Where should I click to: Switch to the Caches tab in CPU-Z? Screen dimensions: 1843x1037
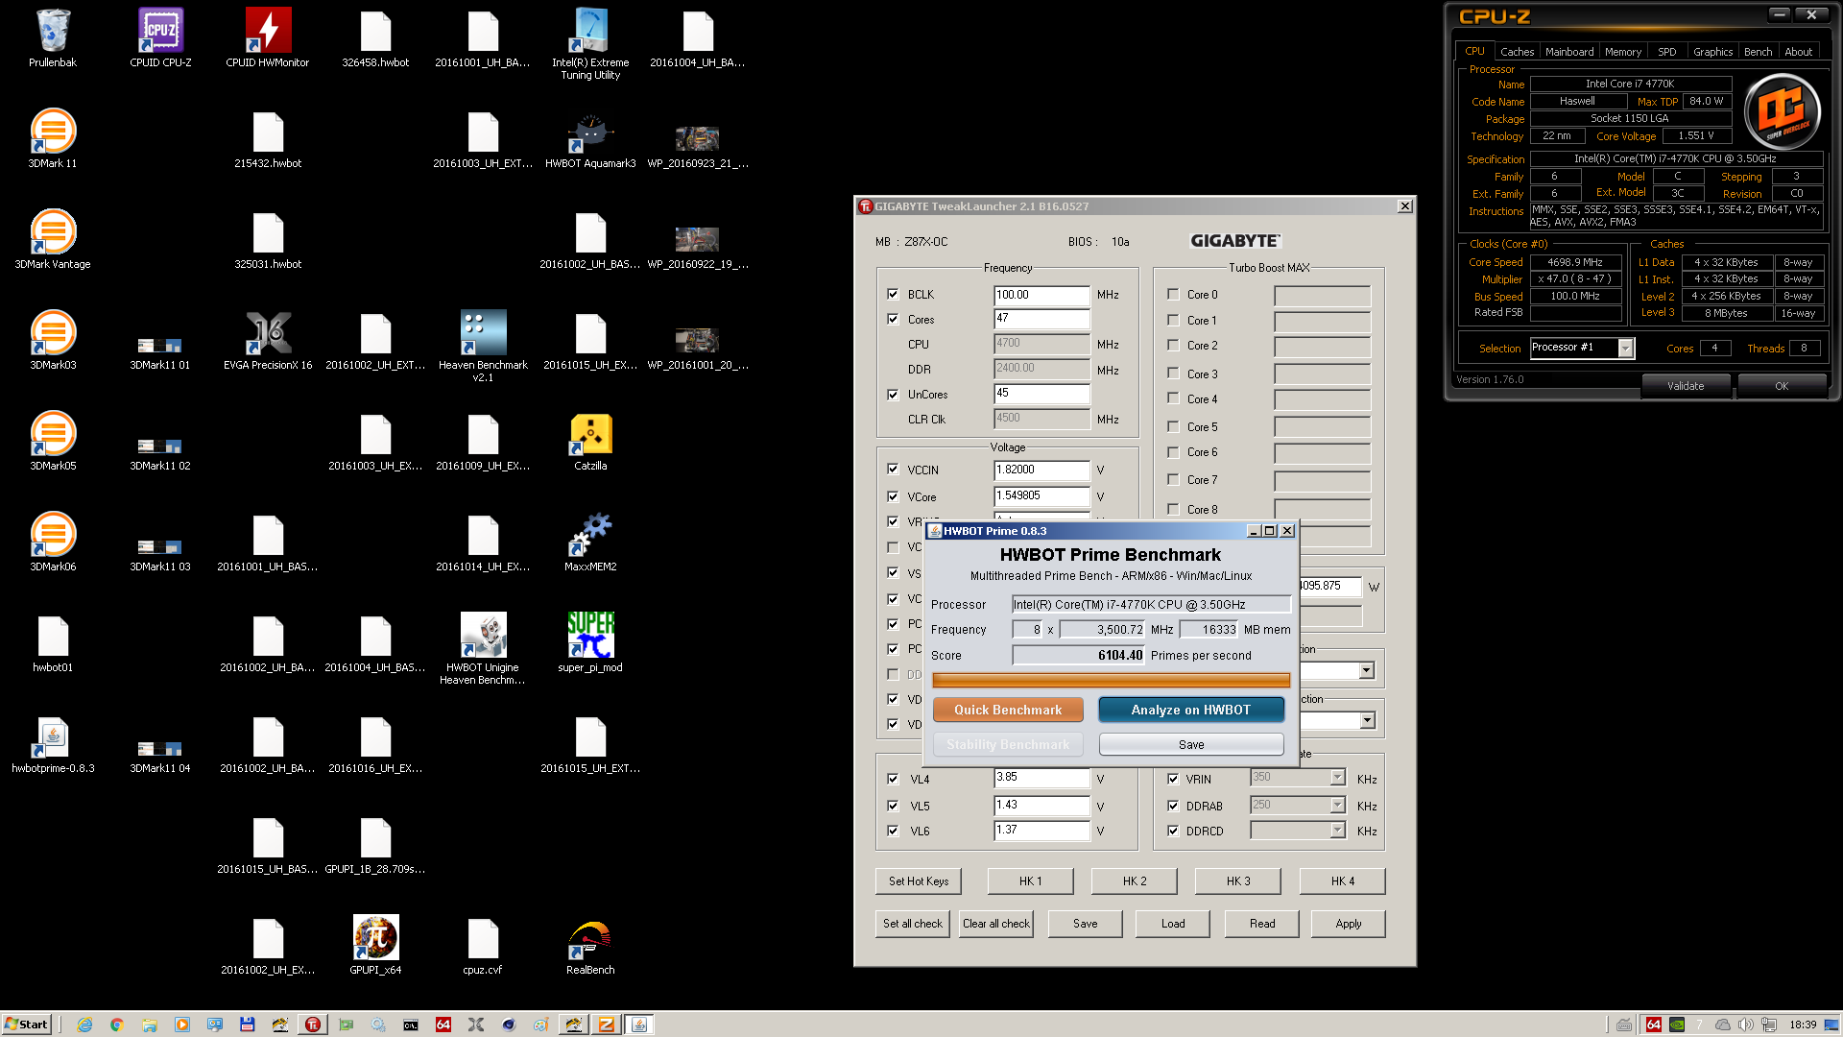click(1517, 52)
